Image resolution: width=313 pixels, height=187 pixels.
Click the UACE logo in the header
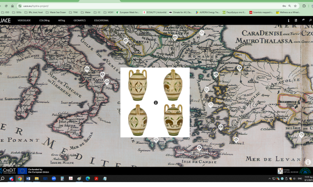click(x=5, y=20)
